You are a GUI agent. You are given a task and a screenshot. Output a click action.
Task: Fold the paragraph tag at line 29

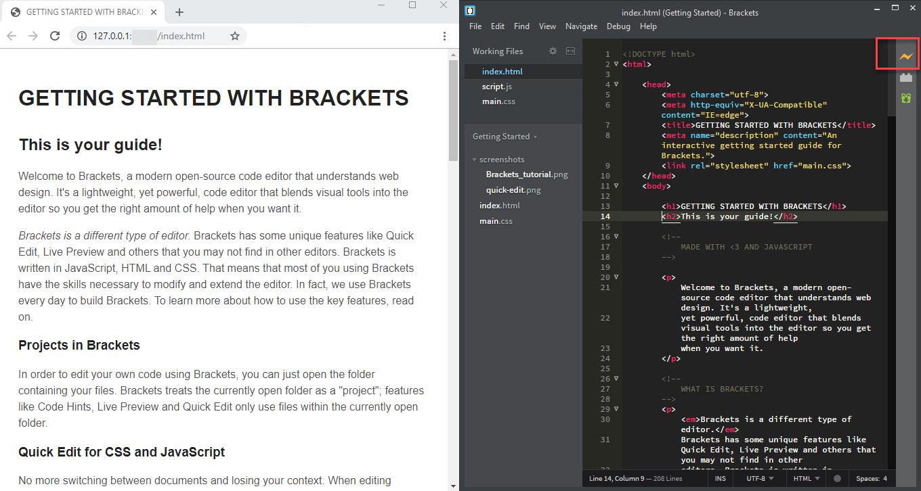tap(616, 409)
